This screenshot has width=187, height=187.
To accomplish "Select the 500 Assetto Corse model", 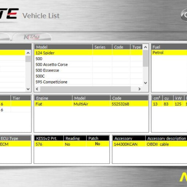I will (89, 65).
